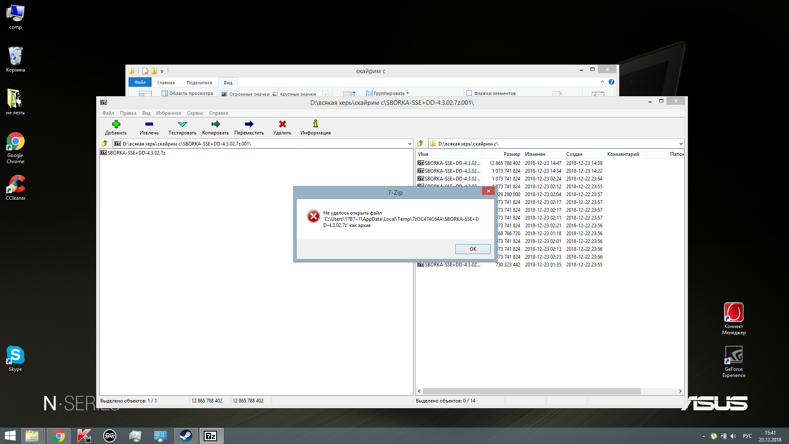789x444 pixels.
Task: Switch to the Главная ribbon tab
Action: (166, 83)
